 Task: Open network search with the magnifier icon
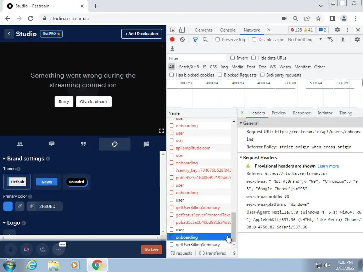coord(205,40)
